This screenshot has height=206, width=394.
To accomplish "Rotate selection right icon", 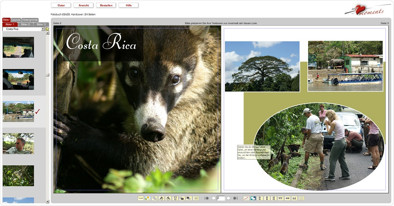I will pos(168,199).
